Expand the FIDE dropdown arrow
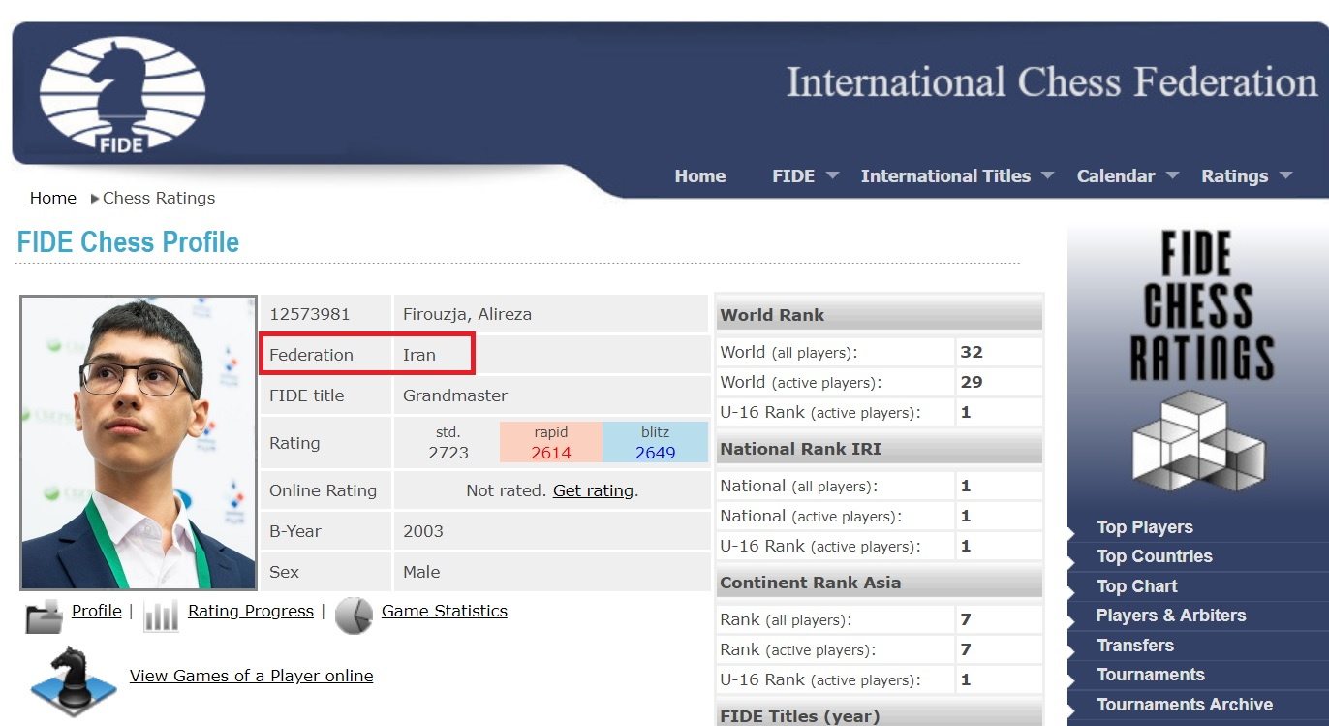 (x=832, y=175)
